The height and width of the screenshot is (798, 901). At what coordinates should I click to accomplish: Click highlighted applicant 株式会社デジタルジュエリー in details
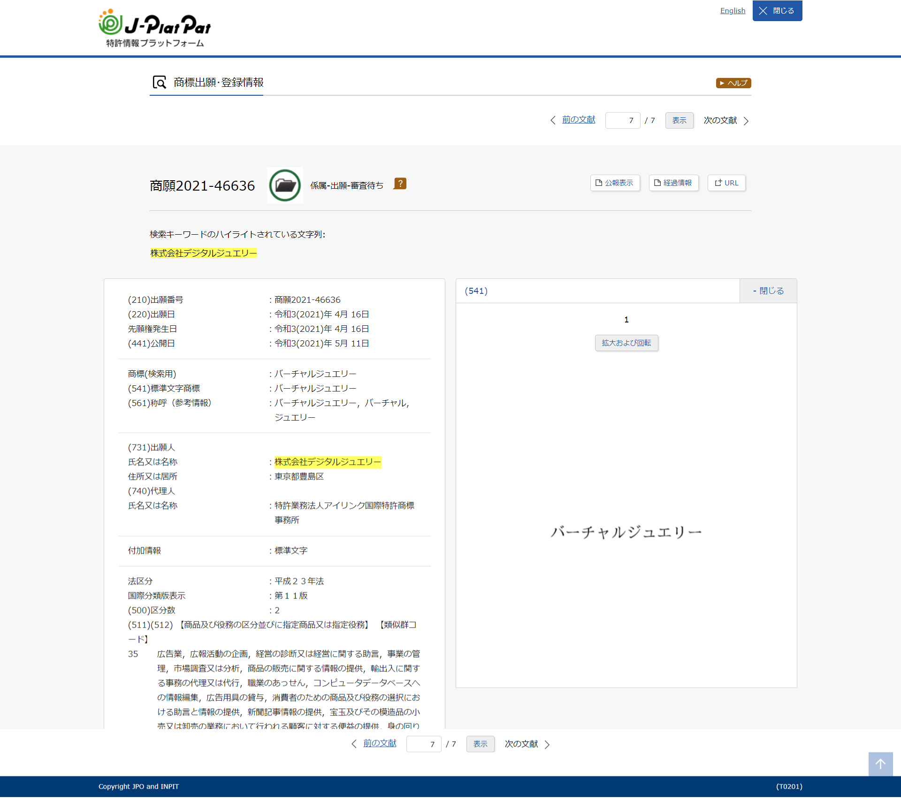[328, 462]
